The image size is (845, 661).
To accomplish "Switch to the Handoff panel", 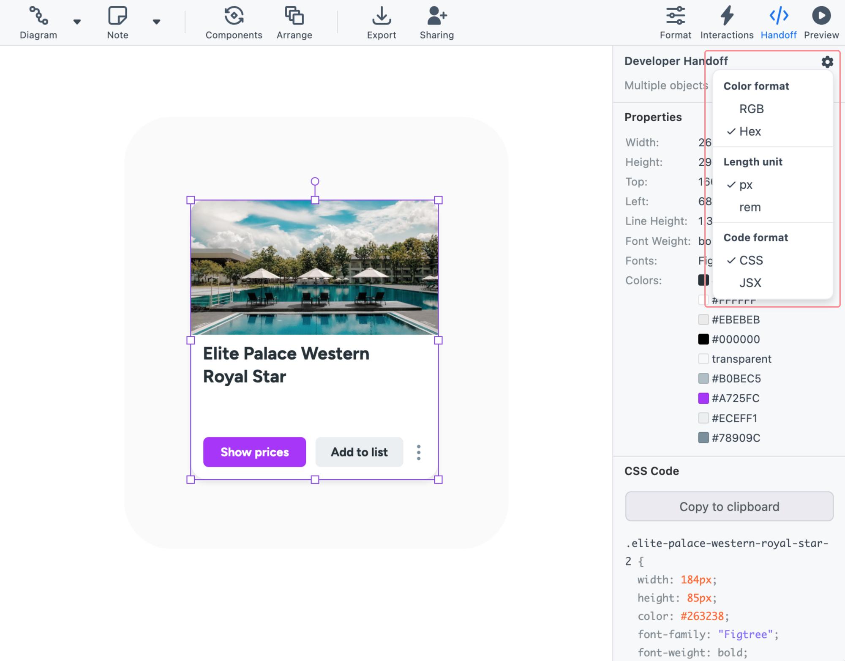I will point(779,23).
